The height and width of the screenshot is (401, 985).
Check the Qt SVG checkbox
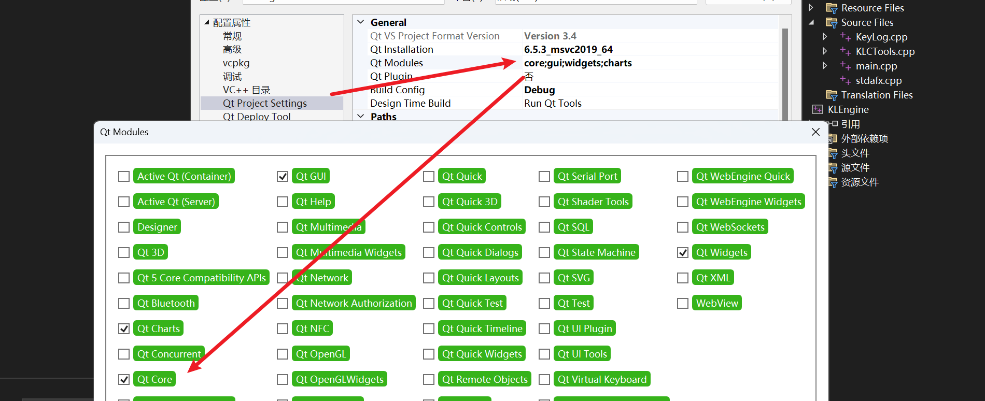point(544,278)
